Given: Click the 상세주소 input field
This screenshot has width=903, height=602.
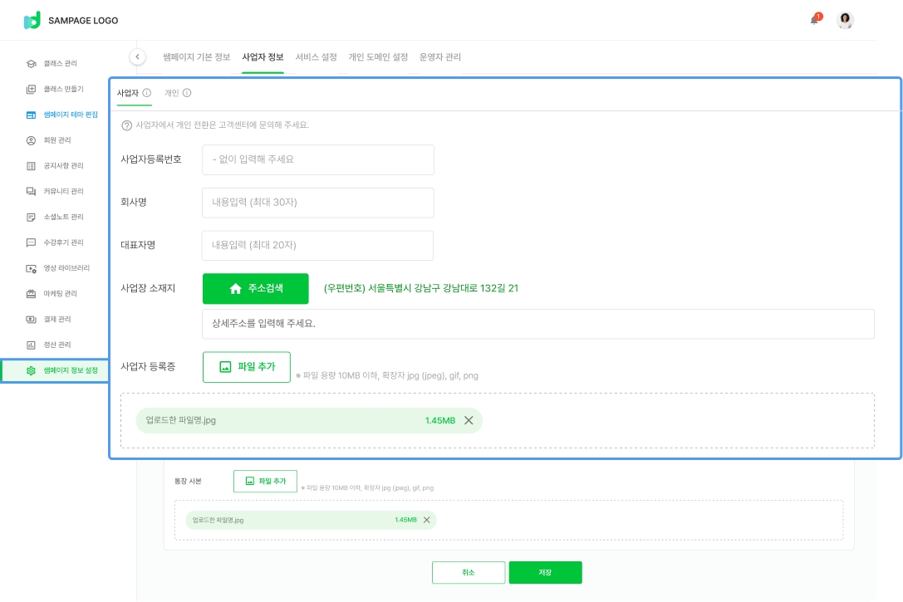Looking at the screenshot, I should (537, 324).
